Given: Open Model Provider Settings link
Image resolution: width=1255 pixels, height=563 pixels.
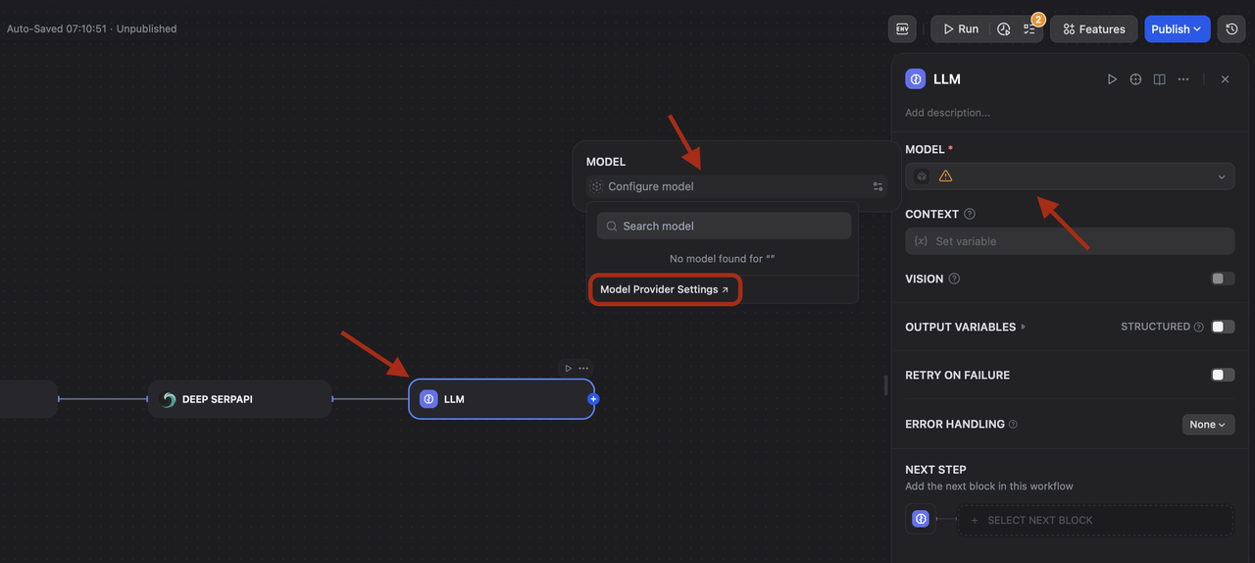Looking at the screenshot, I should (x=665, y=289).
